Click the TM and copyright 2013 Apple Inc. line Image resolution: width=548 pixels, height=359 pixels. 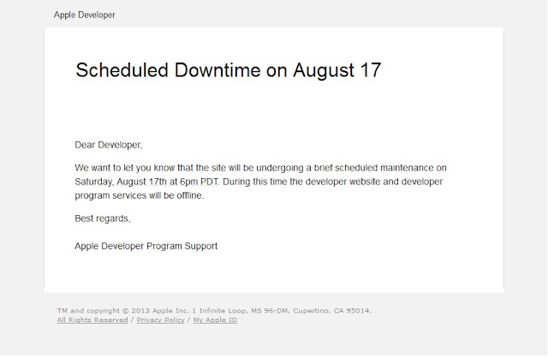click(x=214, y=311)
